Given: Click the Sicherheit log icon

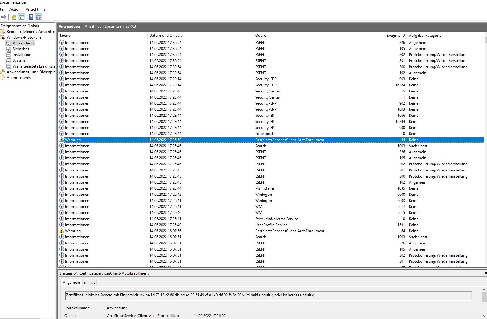Looking at the screenshot, I should (x=9, y=49).
